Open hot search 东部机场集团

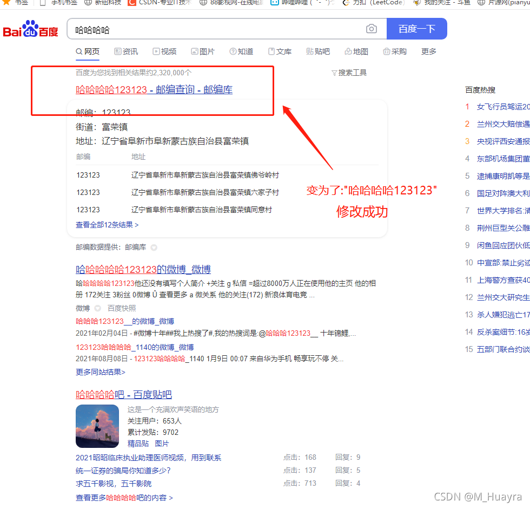tap(503, 159)
